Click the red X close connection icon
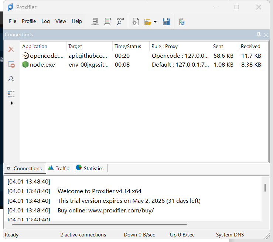 (x=11, y=49)
